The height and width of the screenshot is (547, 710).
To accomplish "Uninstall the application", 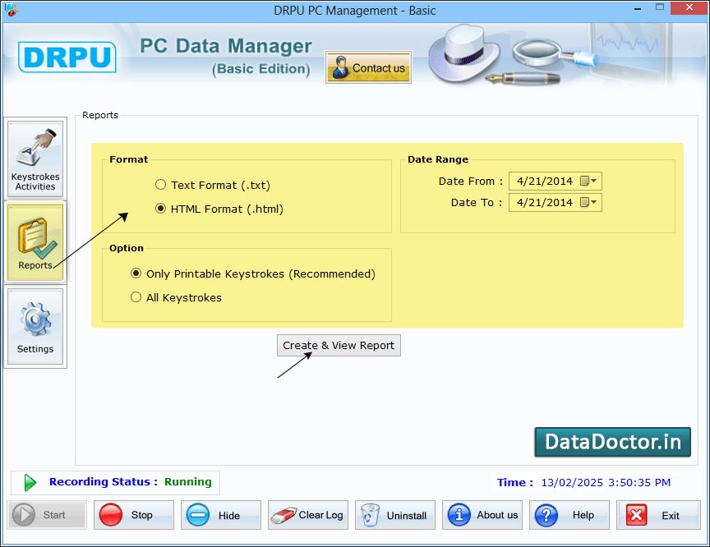I will pos(395,515).
